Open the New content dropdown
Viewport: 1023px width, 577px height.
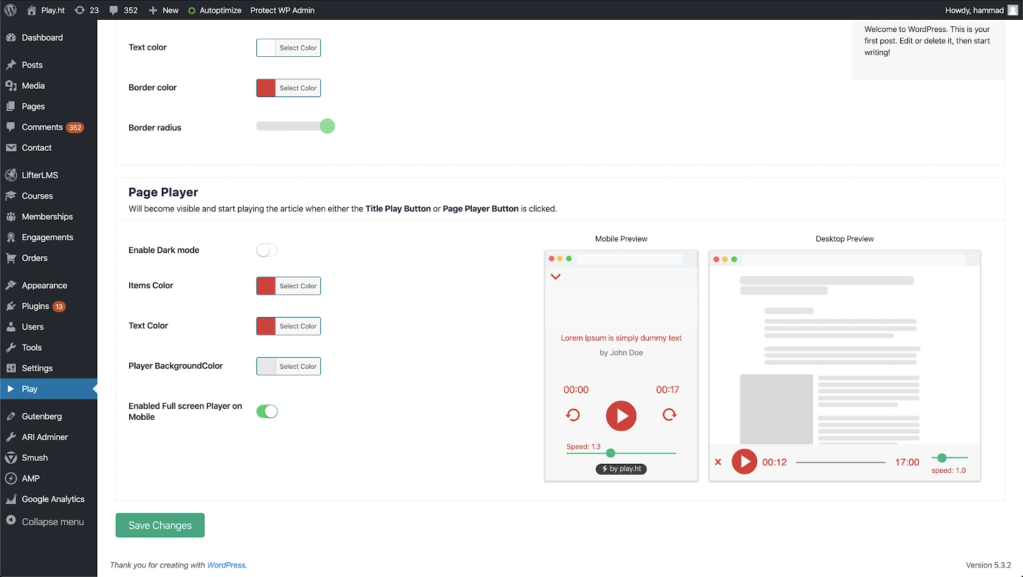164,10
